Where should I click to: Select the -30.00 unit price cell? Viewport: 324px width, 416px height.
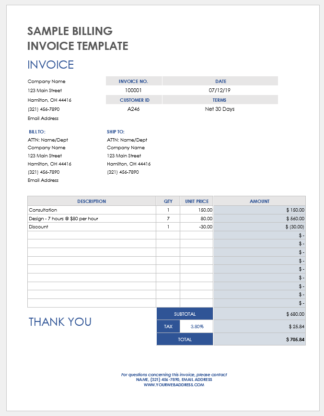197,226
